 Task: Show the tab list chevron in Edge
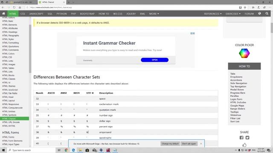pos(73,2)
